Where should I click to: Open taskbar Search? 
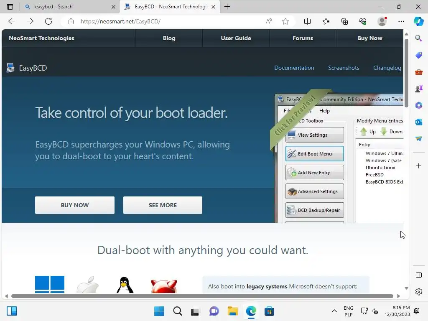(x=177, y=311)
